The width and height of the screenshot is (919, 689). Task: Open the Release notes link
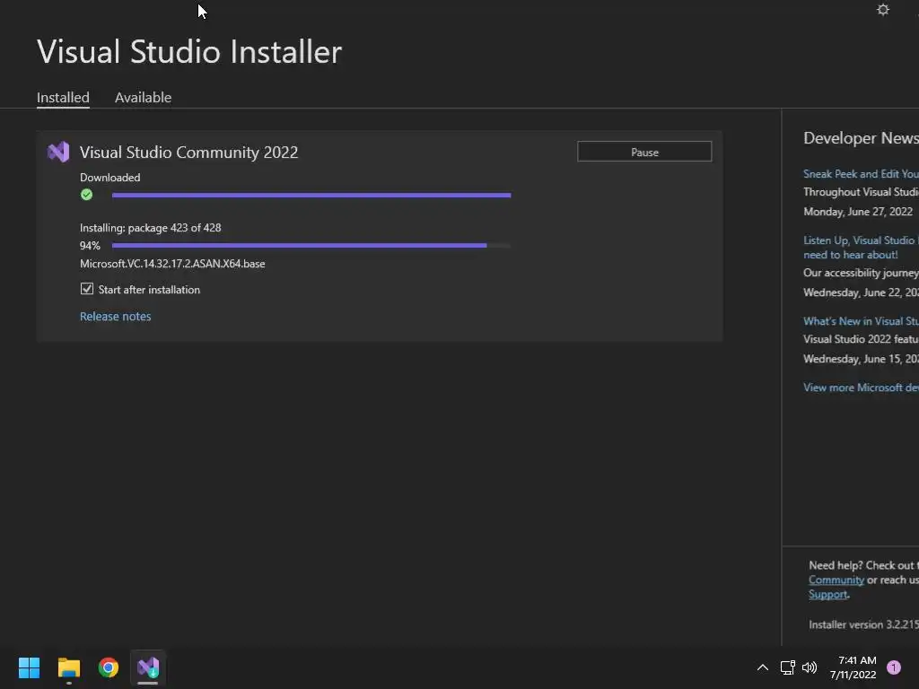coord(116,317)
